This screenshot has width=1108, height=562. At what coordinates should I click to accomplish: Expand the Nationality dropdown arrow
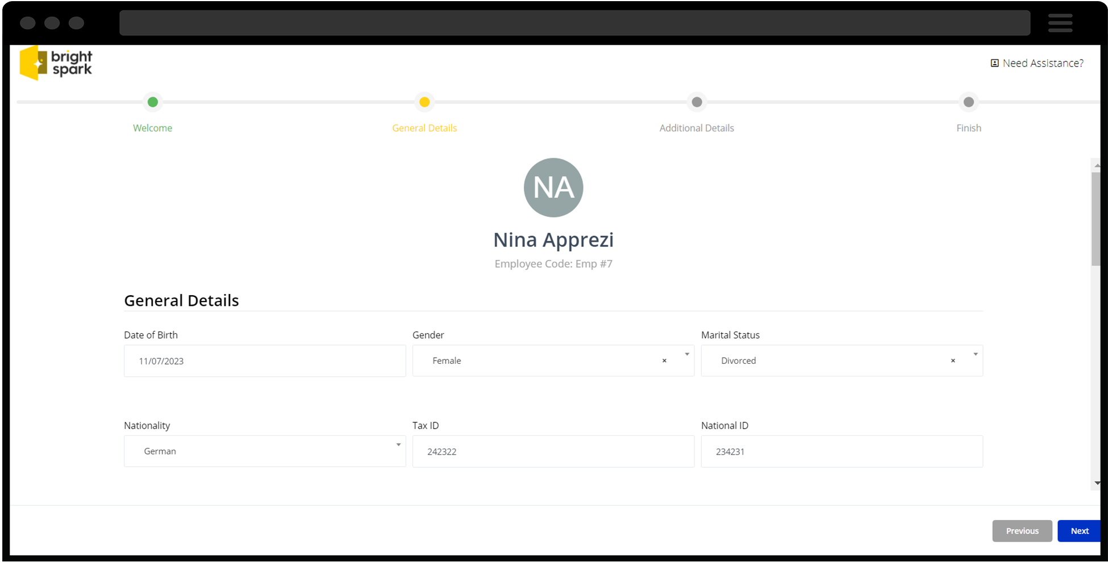(398, 444)
